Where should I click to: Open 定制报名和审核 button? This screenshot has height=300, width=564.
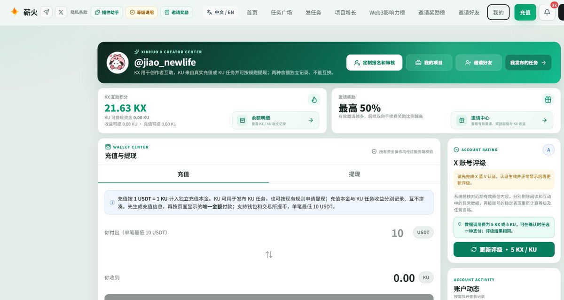pos(374,63)
